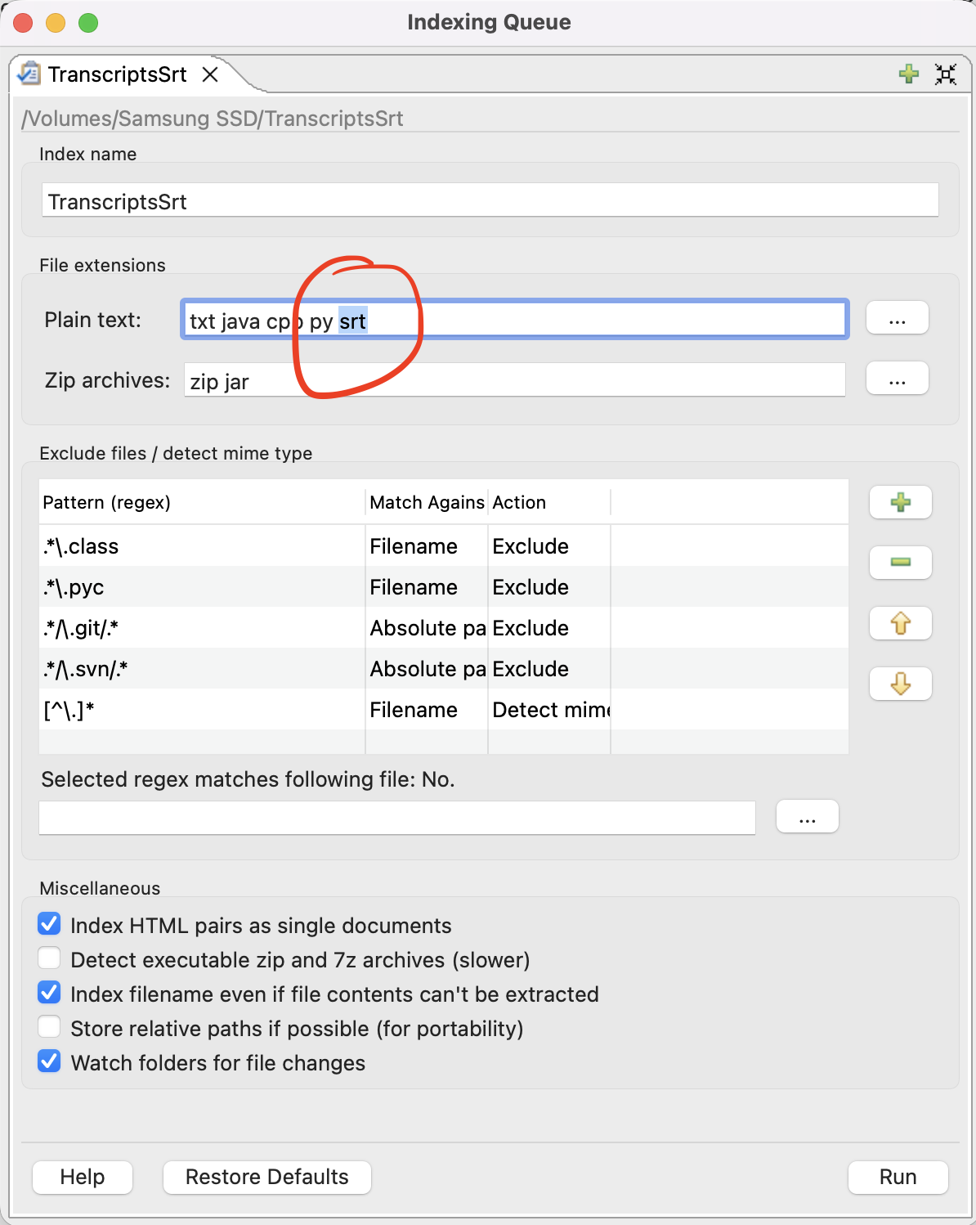This screenshot has height=1225, width=976.
Task: Focus the Index name field
Action: coord(490,200)
